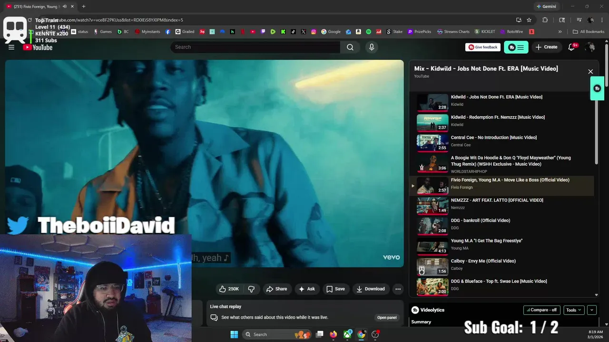
Task: Play Kidwild - Jobs Not Done thumbnail
Action: pos(432,102)
